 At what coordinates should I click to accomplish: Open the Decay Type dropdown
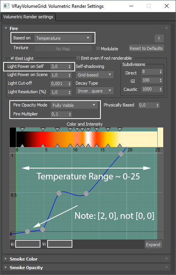95,91
